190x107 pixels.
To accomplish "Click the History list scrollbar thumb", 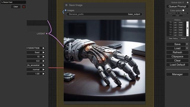I will [187, 28].
